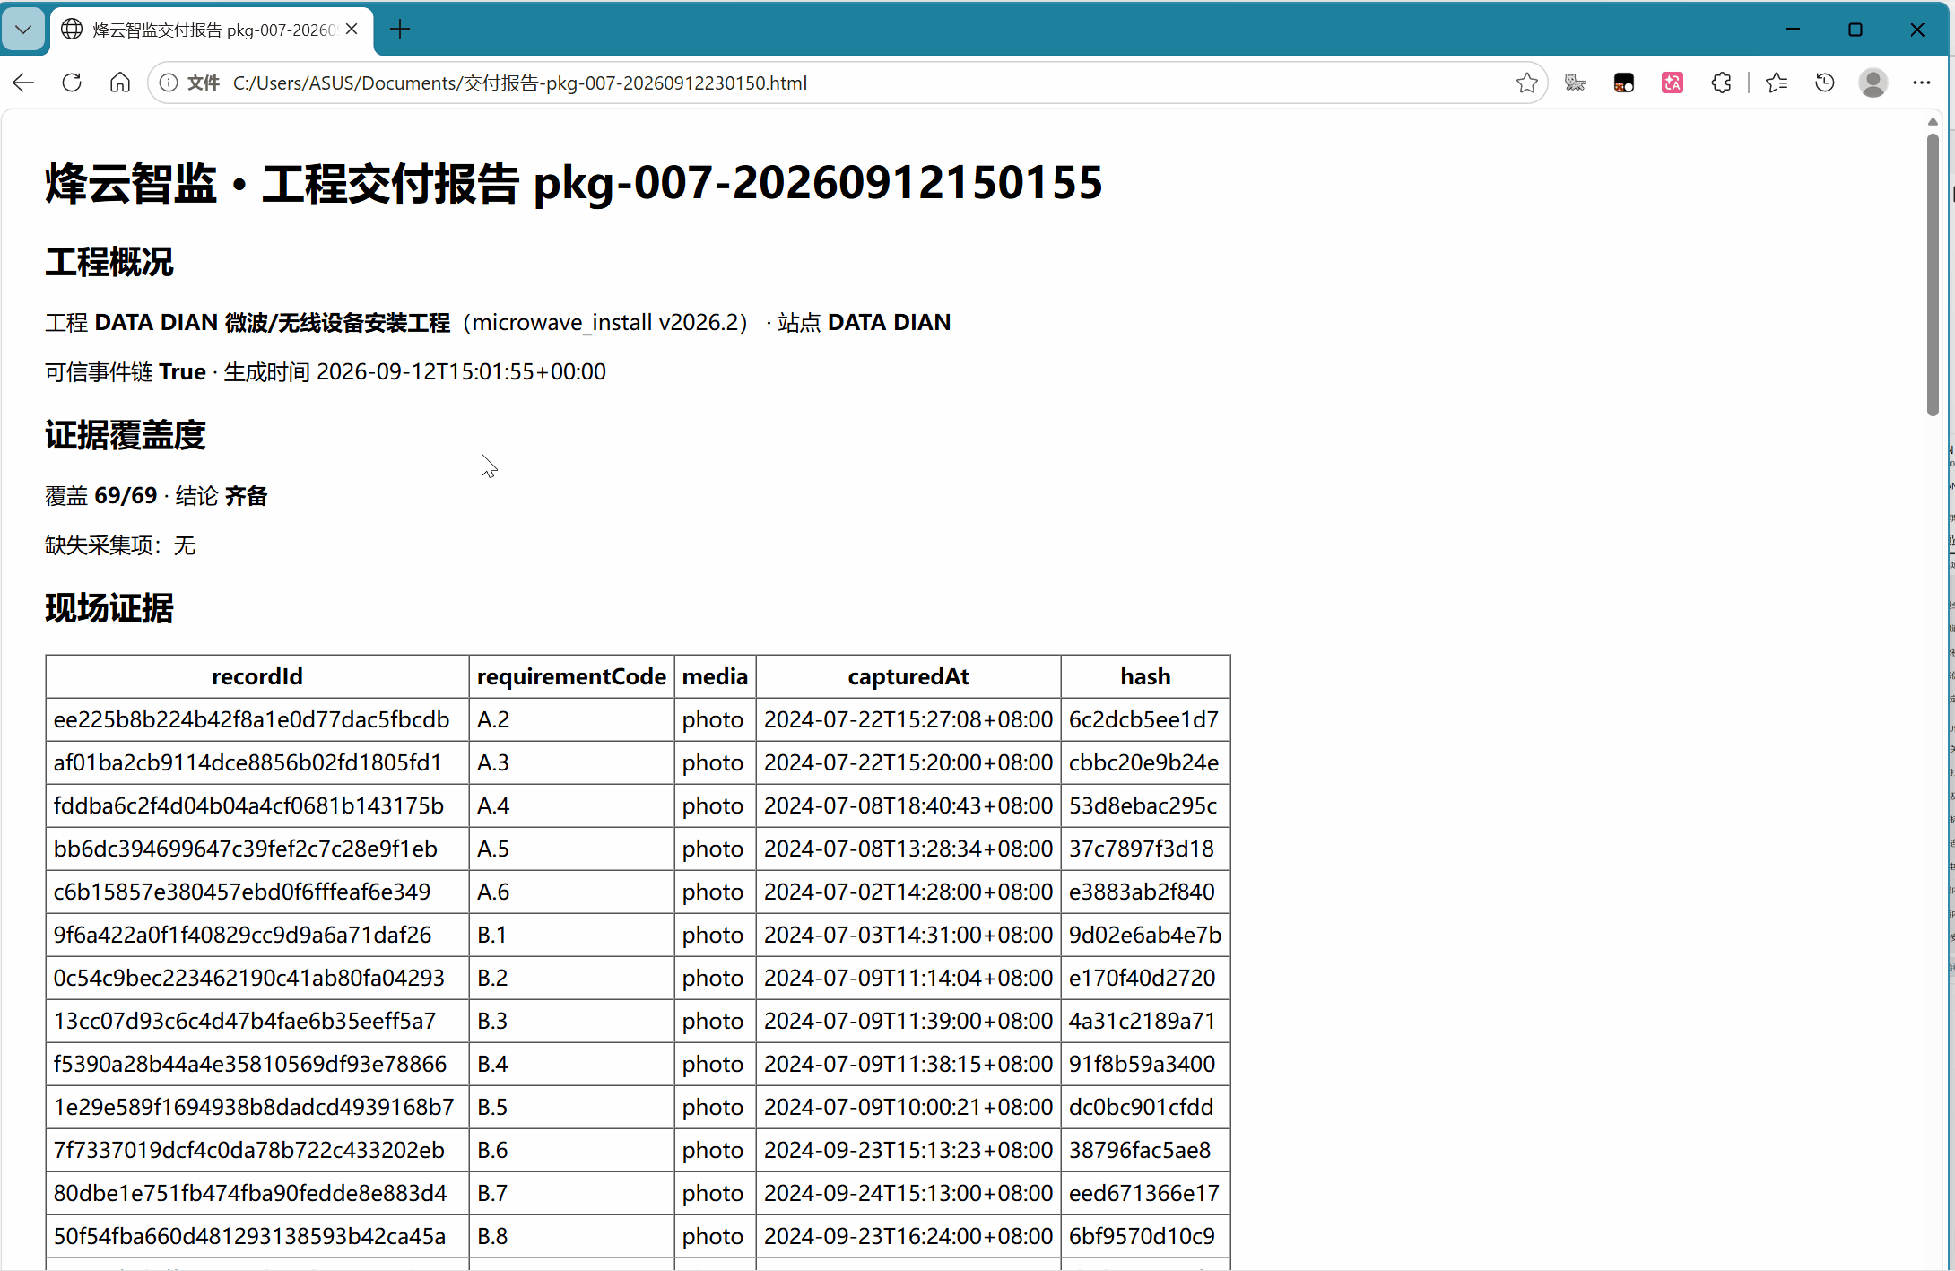Viewport: 1955px width, 1271px height.
Task: Select hash cell e170f40d2720
Action: click(x=1145, y=978)
